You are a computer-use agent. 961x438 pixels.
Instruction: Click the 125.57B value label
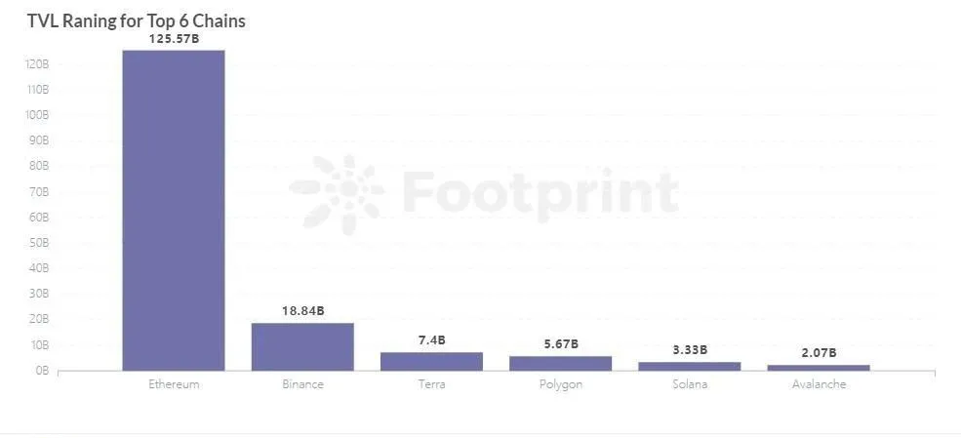174,40
